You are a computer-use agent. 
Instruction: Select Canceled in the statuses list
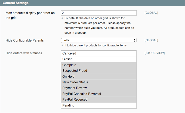[99, 53]
